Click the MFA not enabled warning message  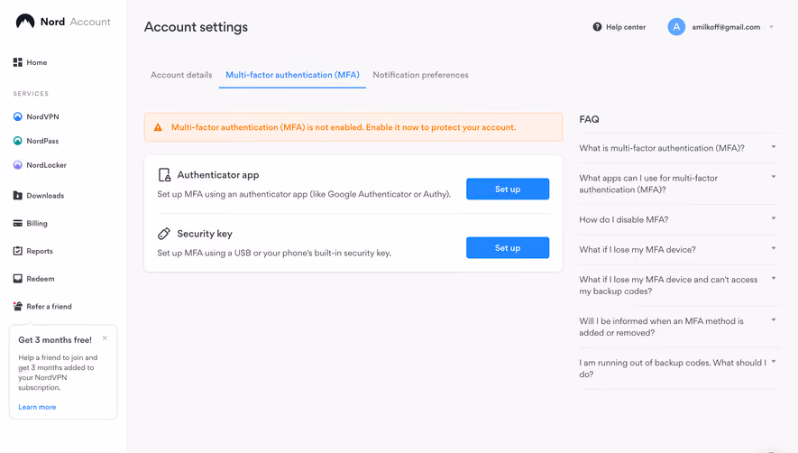click(344, 127)
